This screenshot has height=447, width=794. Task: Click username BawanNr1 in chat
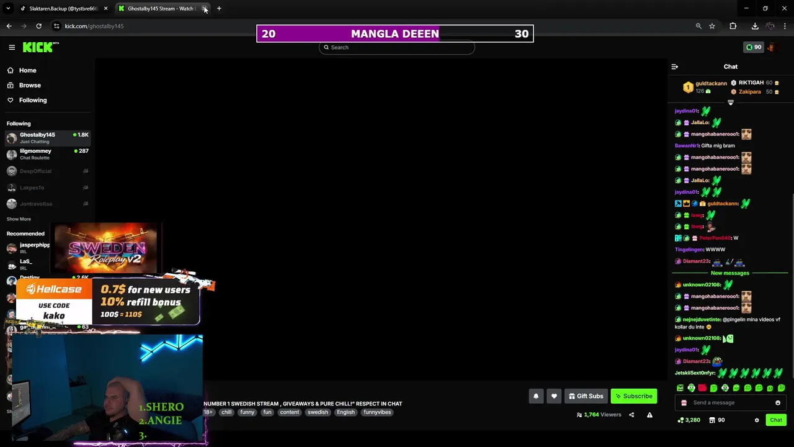pos(687,146)
